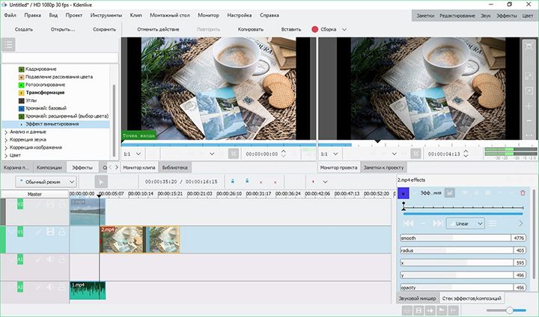Viewport: 539px width, 317px height.
Task: Delete the vignette effect with trash icon
Action: (x=523, y=193)
